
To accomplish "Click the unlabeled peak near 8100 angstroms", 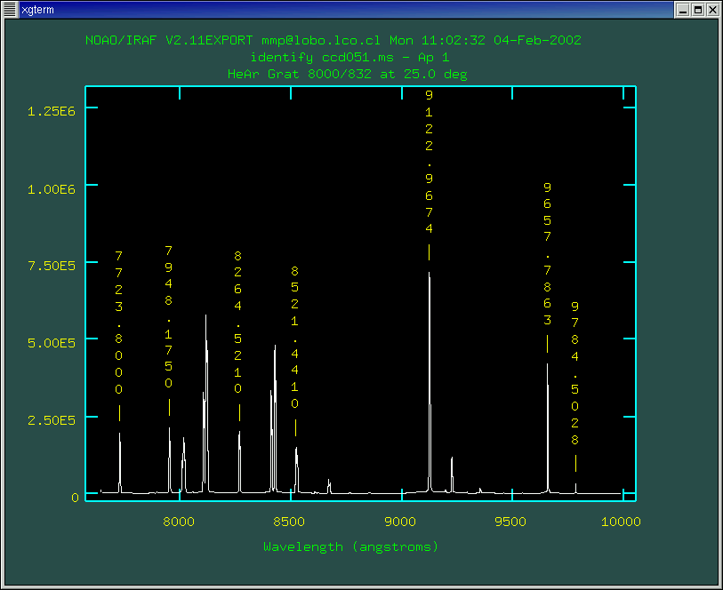I will coord(205,403).
